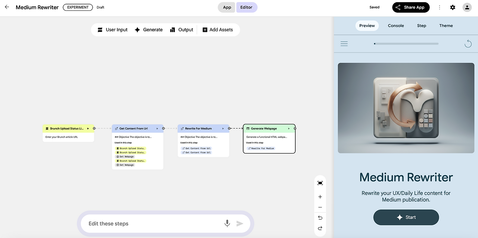The width and height of the screenshot is (478, 238).
Task: Open the Preview tab
Action: coord(367,26)
